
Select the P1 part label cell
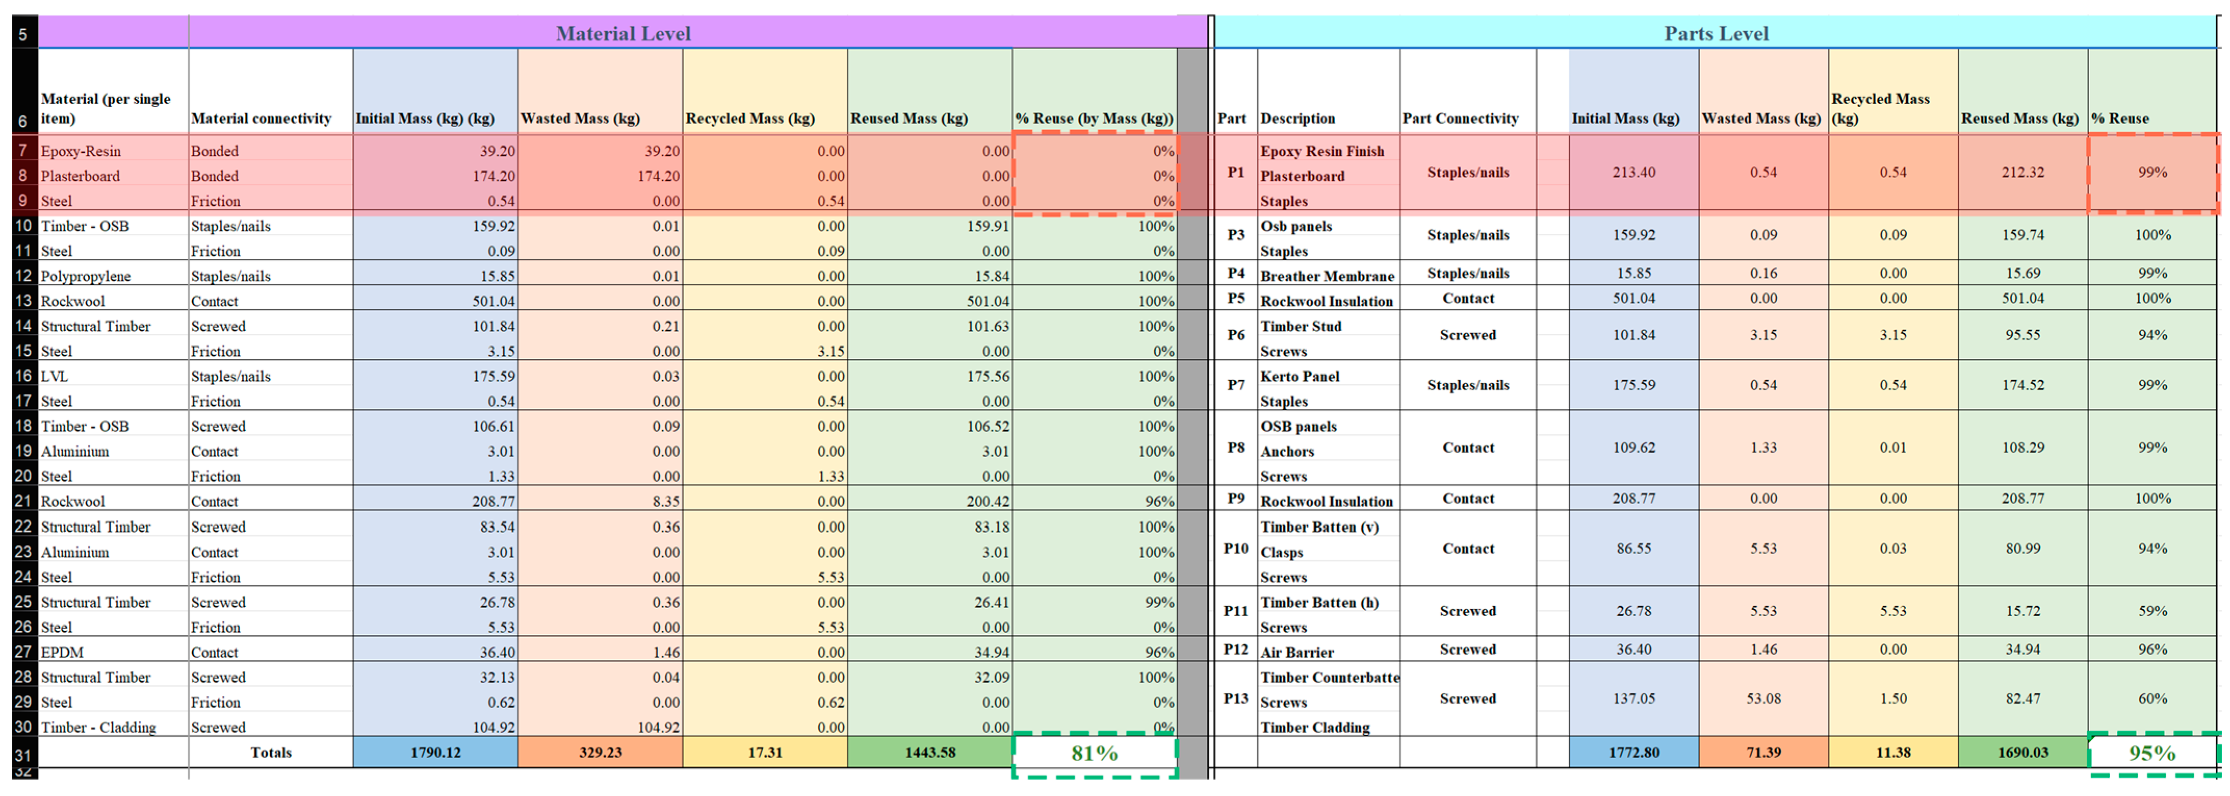pos(1235,172)
